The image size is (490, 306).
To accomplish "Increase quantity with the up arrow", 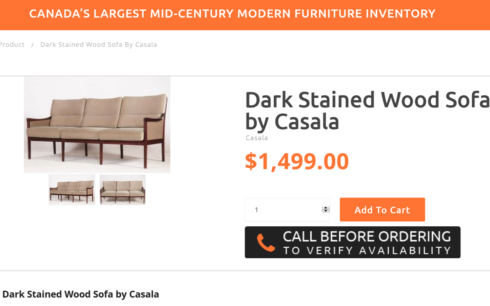I will tap(326, 208).
